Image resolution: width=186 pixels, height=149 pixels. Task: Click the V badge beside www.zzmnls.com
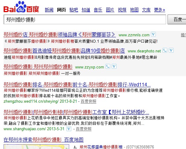(153, 35)
